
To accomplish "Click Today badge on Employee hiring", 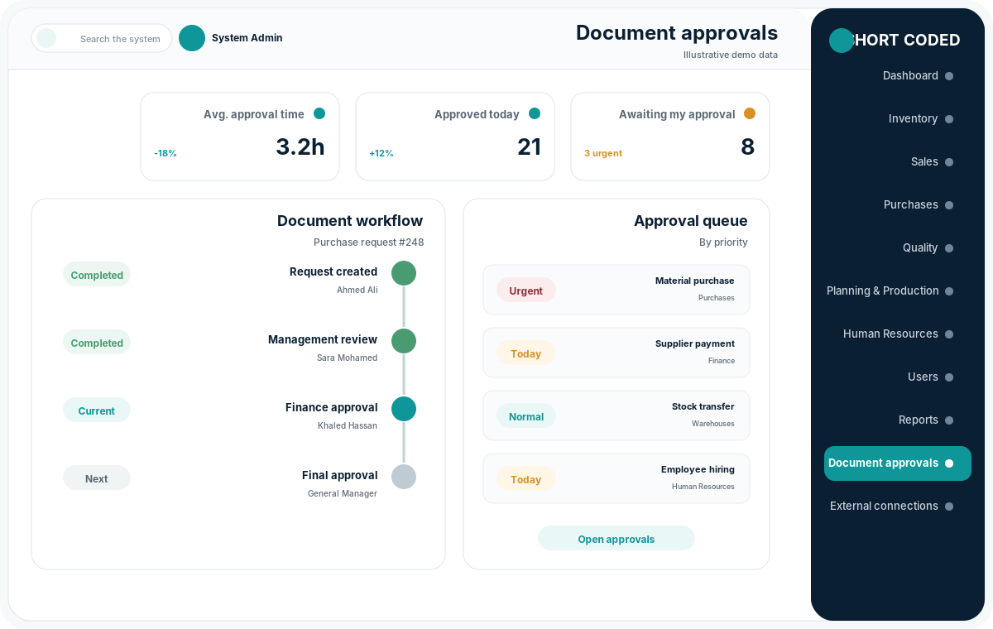I will click(x=526, y=479).
